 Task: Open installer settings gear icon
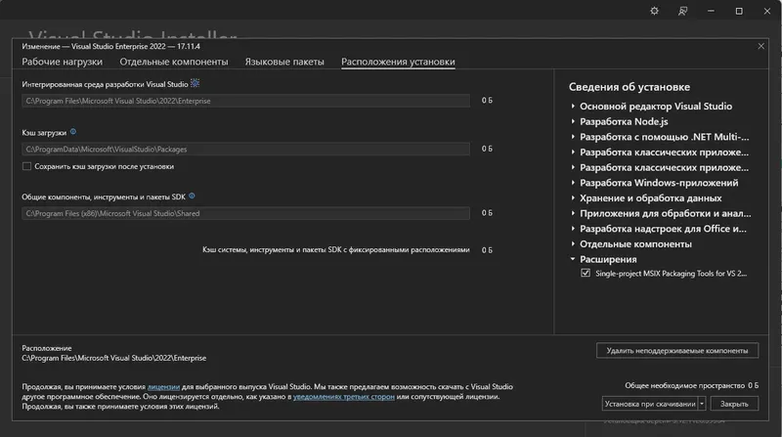tap(654, 11)
